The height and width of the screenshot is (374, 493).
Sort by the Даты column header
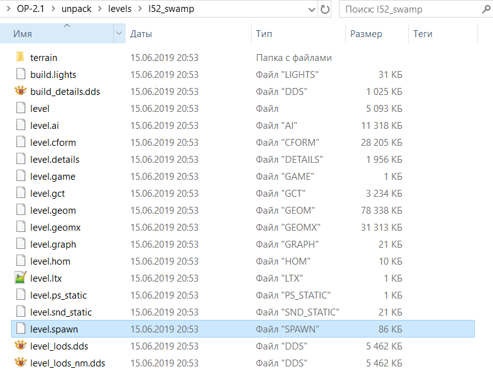(189, 33)
